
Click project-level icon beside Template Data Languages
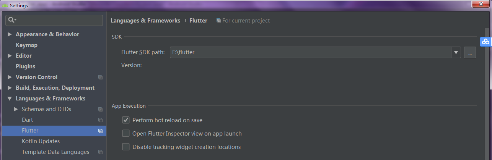(x=100, y=152)
